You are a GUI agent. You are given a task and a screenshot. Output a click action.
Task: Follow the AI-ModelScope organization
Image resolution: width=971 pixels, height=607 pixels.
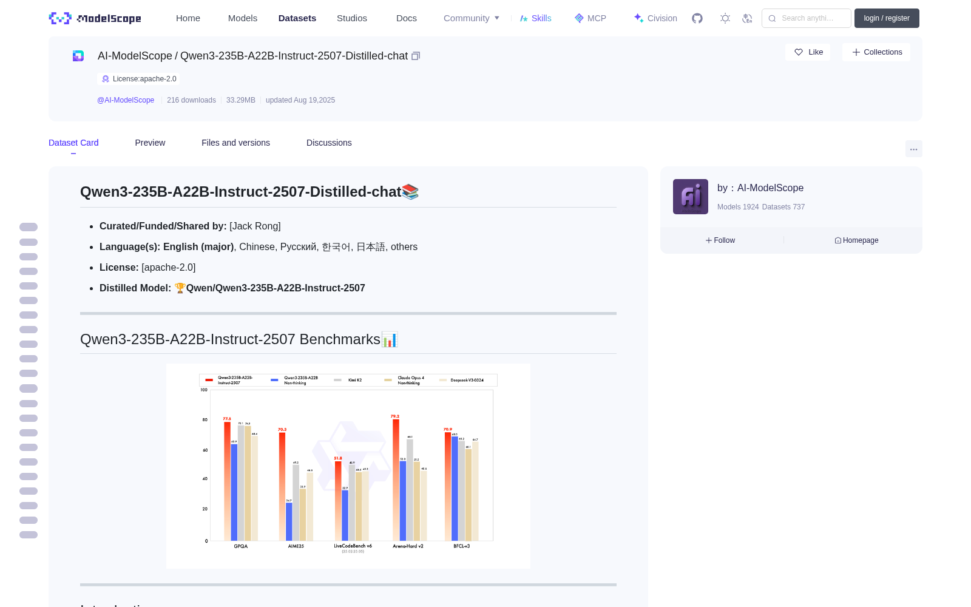[720, 240]
